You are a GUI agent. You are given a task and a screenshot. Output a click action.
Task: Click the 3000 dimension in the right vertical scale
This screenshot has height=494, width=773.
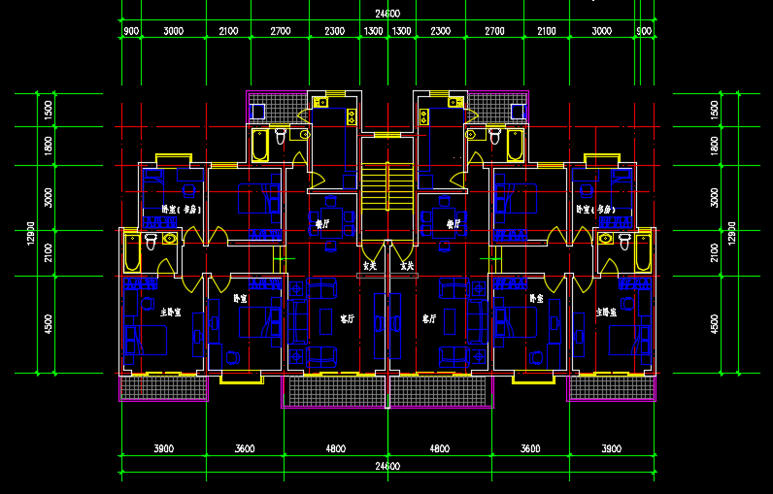(715, 197)
